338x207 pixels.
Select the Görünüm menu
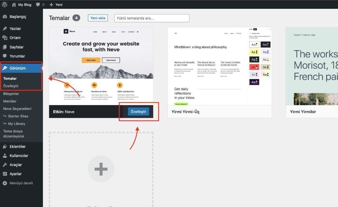pos(21,68)
